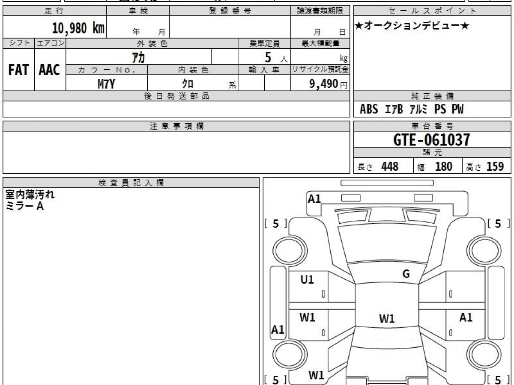Image resolution: width=514 pixels, height=385 pixels.
Task: Select the リサイクル預託金 header
Action: (320, 70)
